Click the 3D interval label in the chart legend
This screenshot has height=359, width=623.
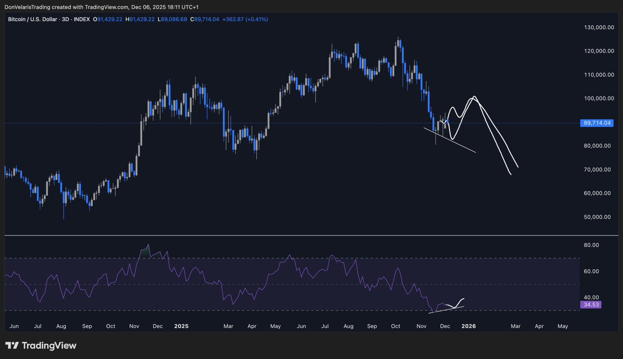click(65, 19)
